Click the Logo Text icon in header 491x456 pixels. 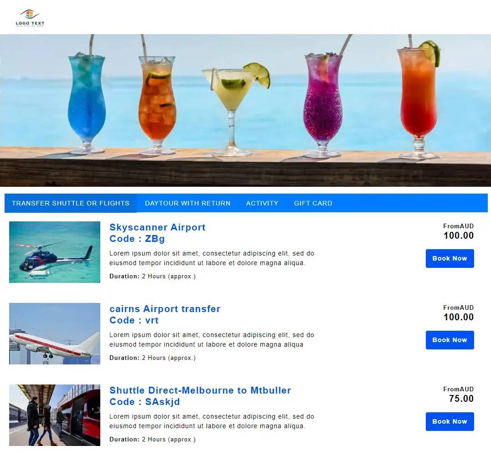[x=30, y=18]
